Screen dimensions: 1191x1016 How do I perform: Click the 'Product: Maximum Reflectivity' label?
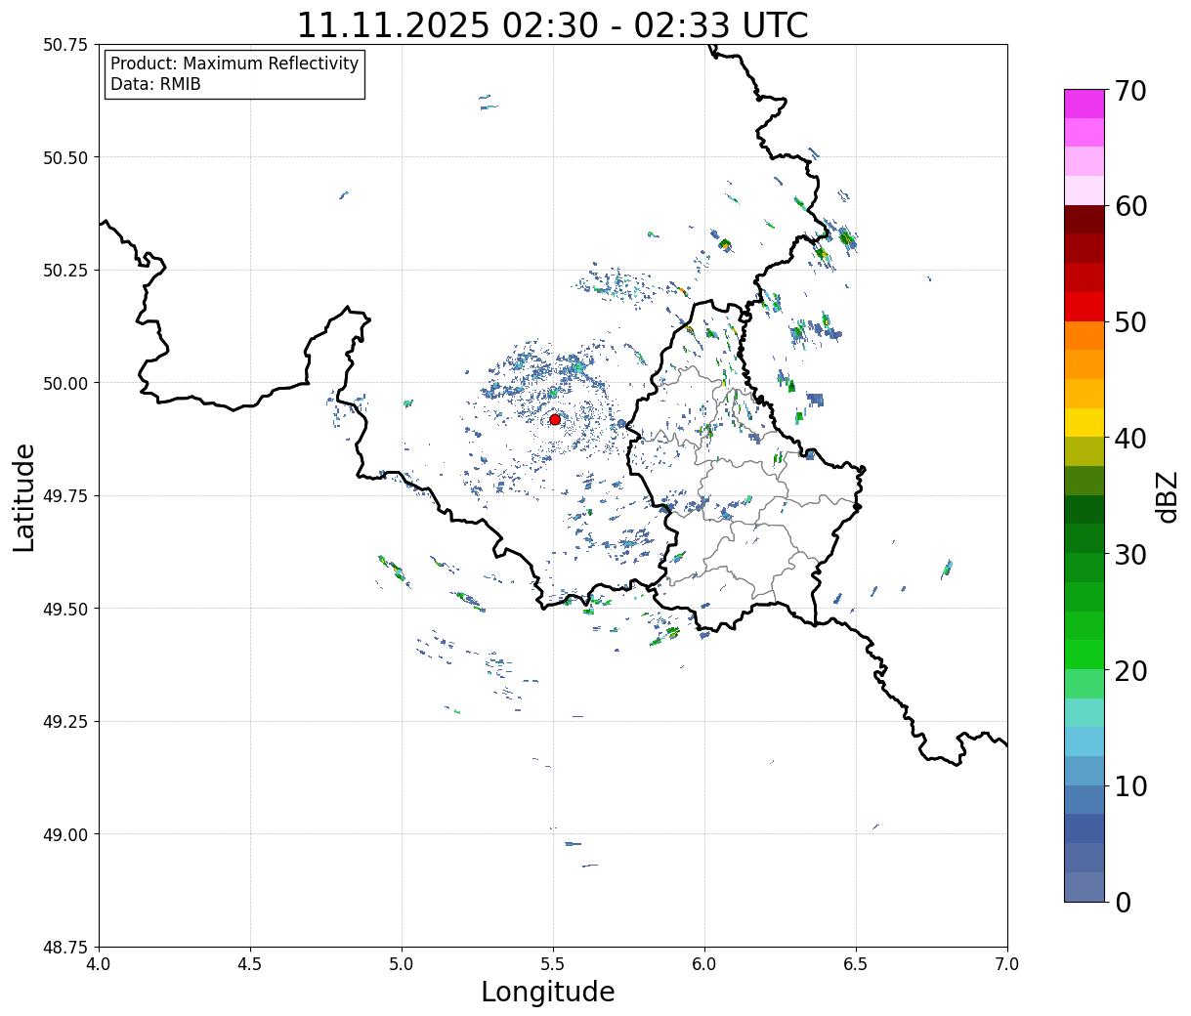234,63
